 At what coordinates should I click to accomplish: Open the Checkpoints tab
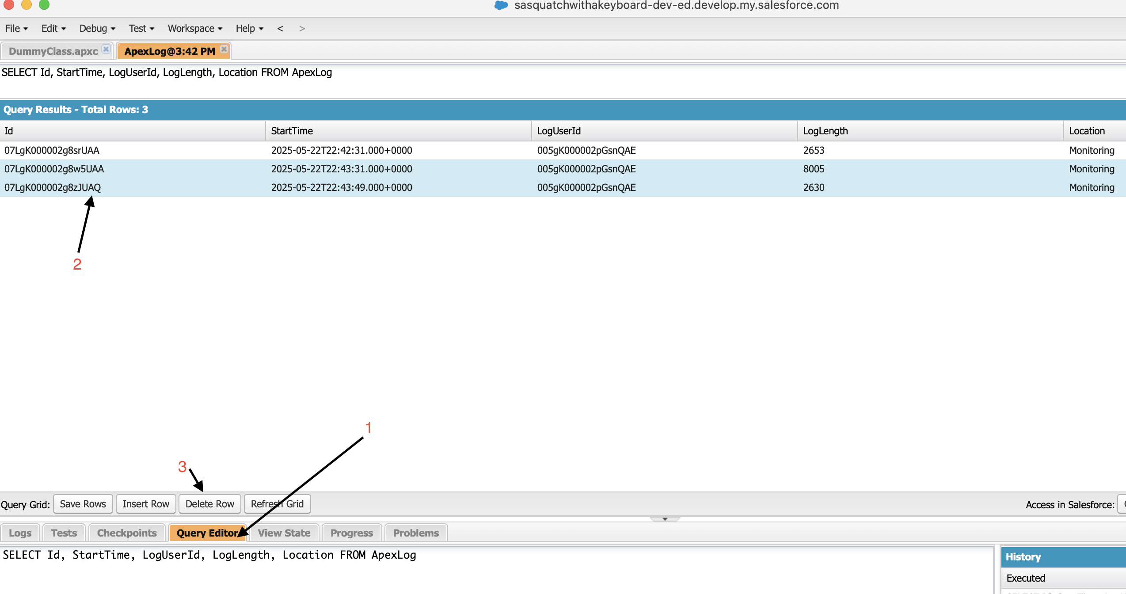(126, 533)
